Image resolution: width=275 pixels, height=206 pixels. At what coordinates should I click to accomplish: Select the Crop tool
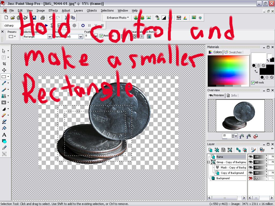coord(4,64)
